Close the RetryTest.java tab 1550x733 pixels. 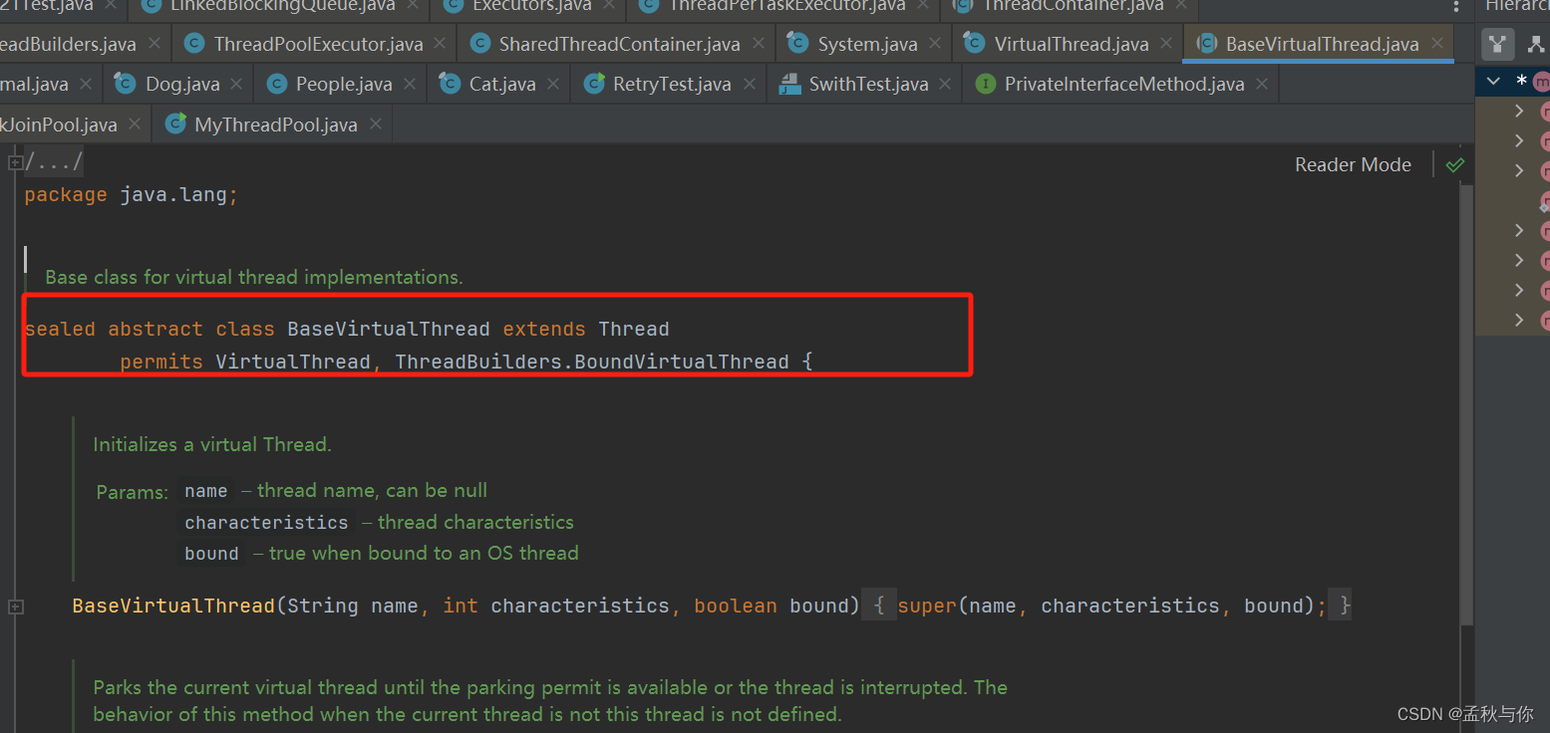[x=749, y=84]
